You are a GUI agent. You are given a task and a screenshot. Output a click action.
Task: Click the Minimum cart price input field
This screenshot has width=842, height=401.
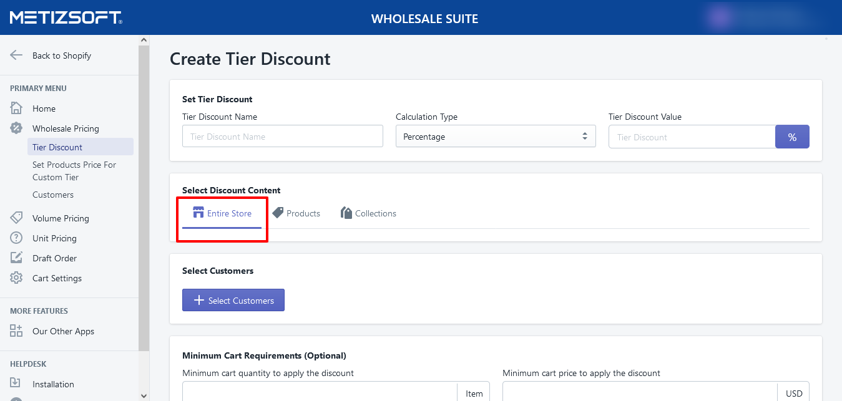pyautogui.click(x=640, y=393)
